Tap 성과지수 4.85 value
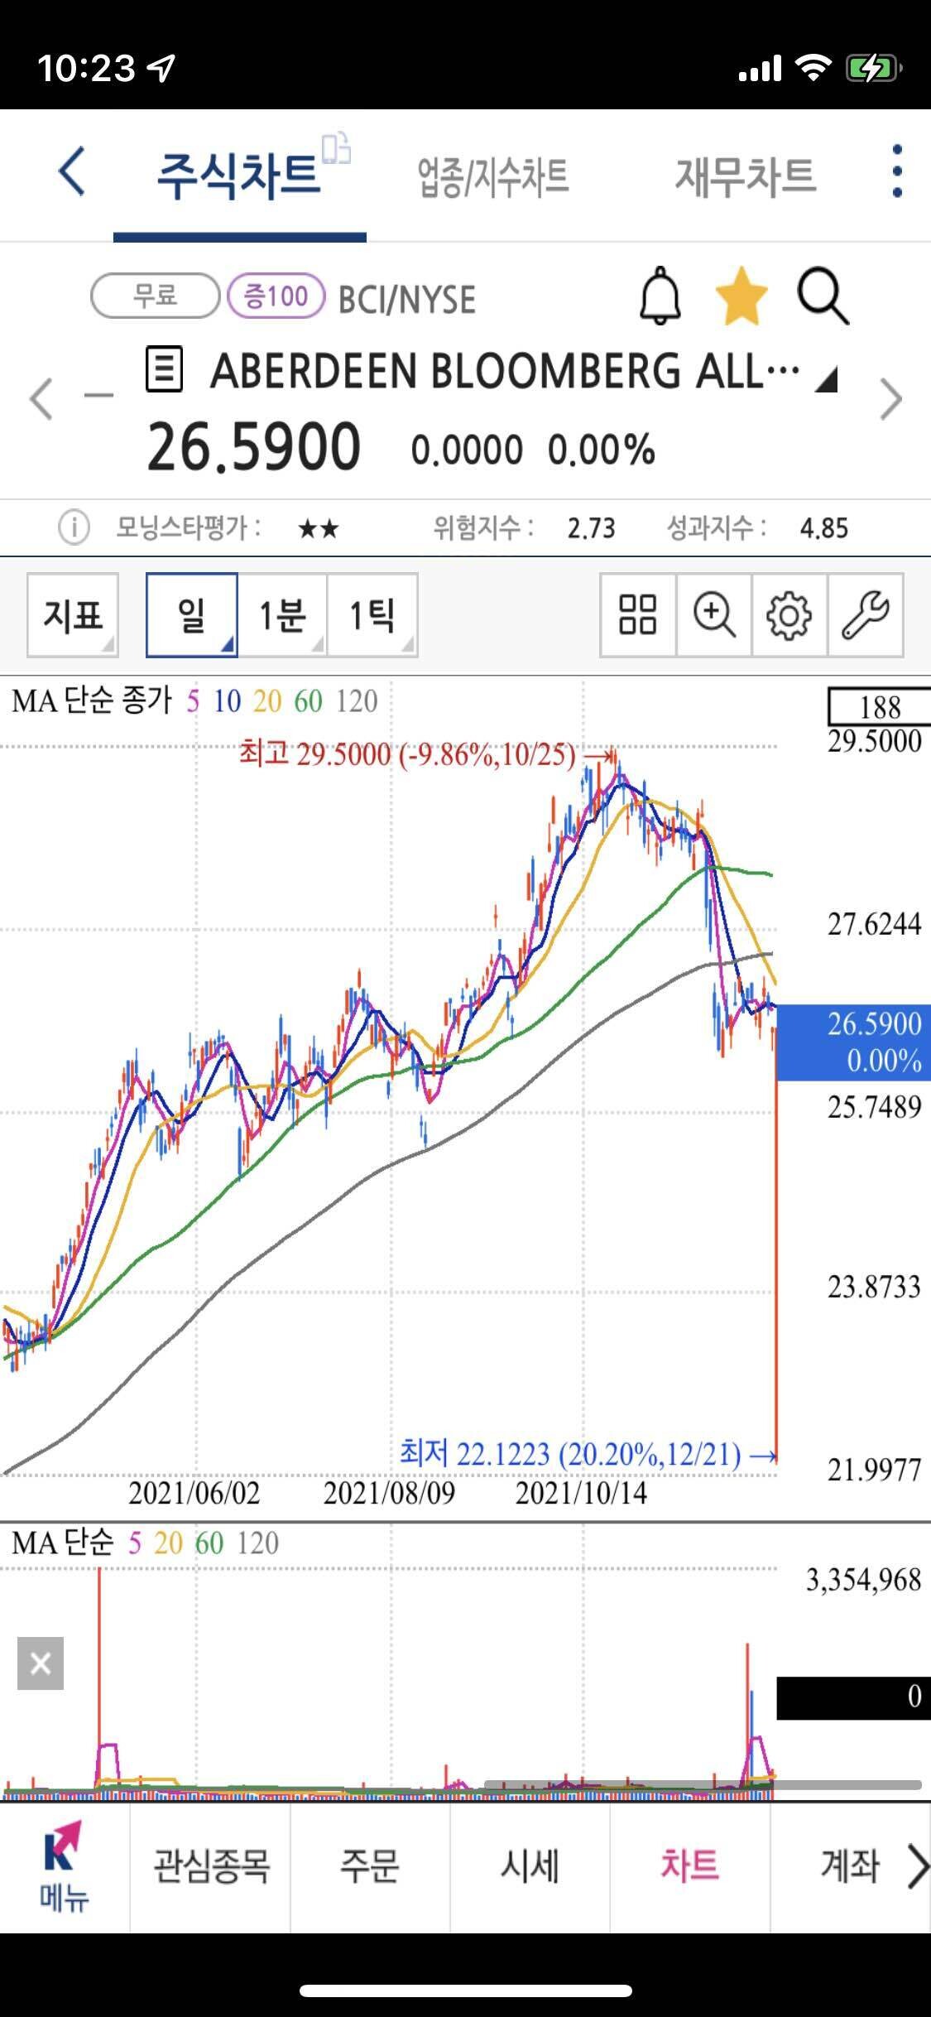 [x=823, y=528]
